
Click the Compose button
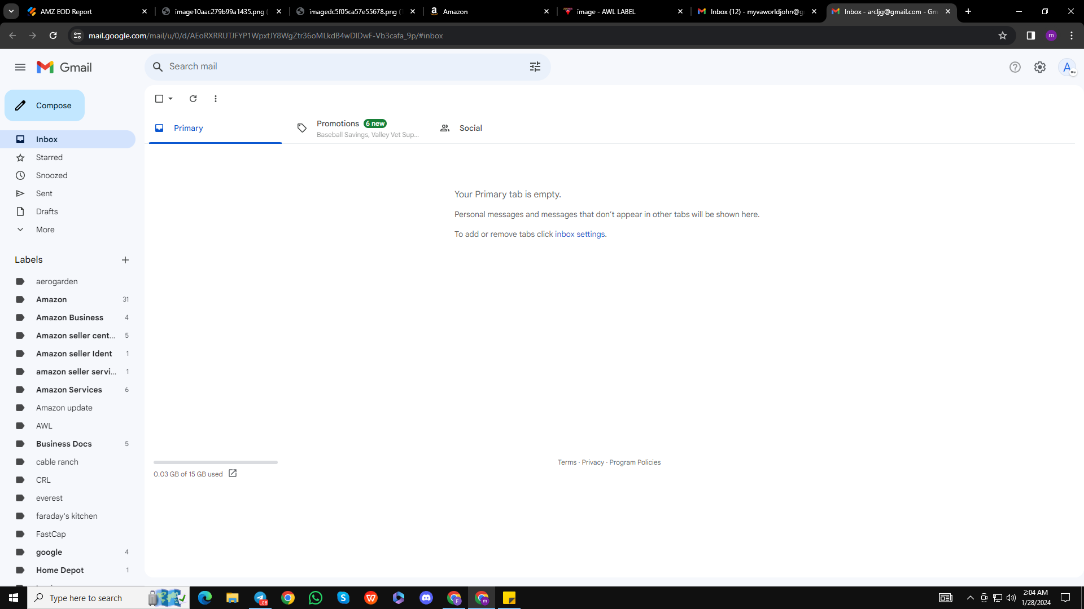click(x=45, y=105)
